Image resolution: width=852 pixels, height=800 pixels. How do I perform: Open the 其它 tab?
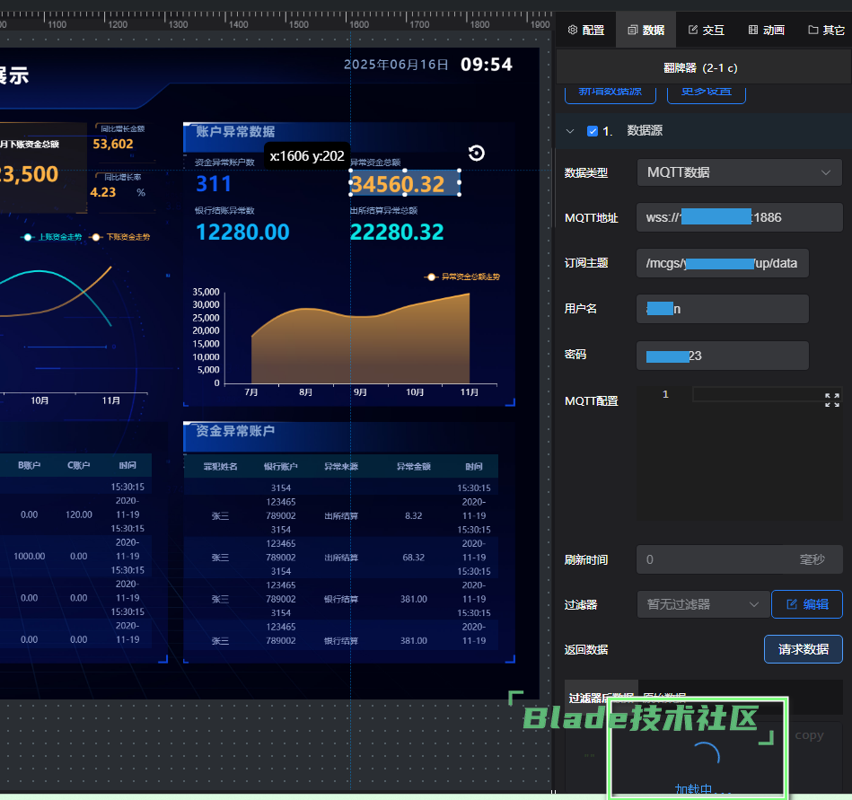826,30
